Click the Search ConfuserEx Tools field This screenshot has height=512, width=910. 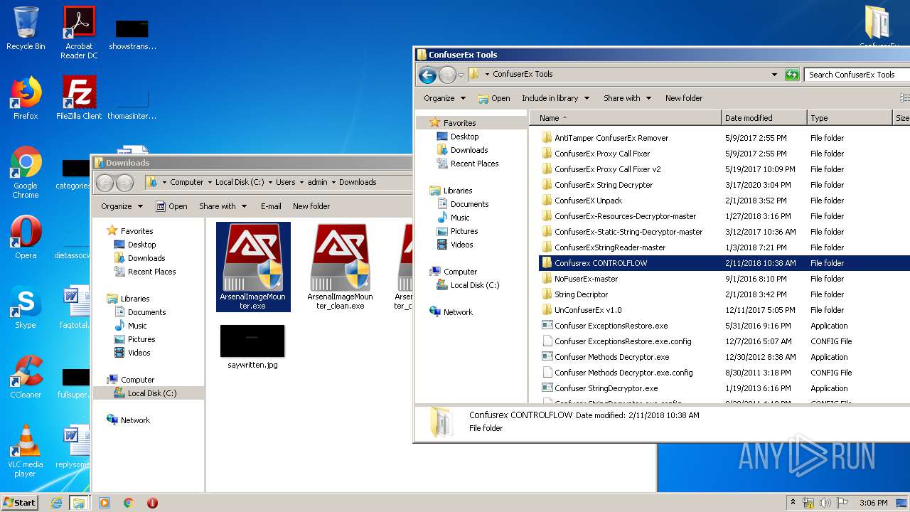pyautogui.click(x=858, y=75)
